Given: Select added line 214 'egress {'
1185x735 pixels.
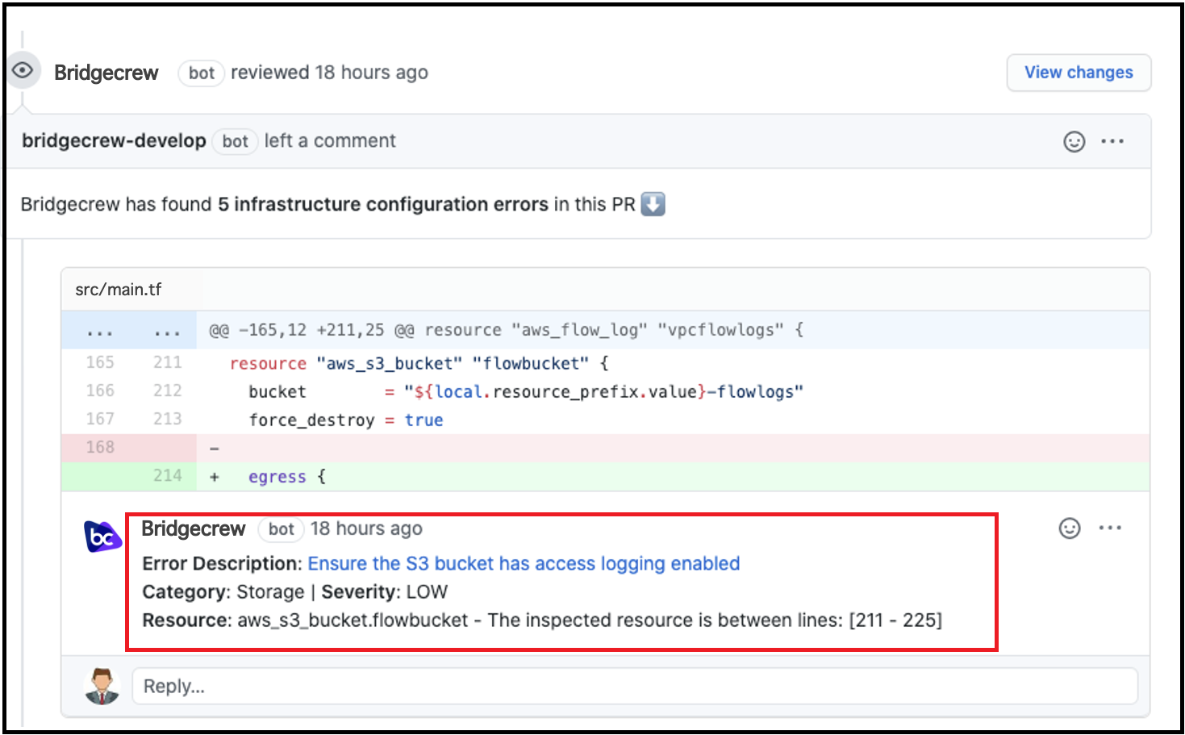Looking at the screenshot, I should pos(605,476).
